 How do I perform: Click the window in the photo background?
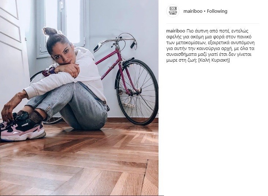pos(62,26)
